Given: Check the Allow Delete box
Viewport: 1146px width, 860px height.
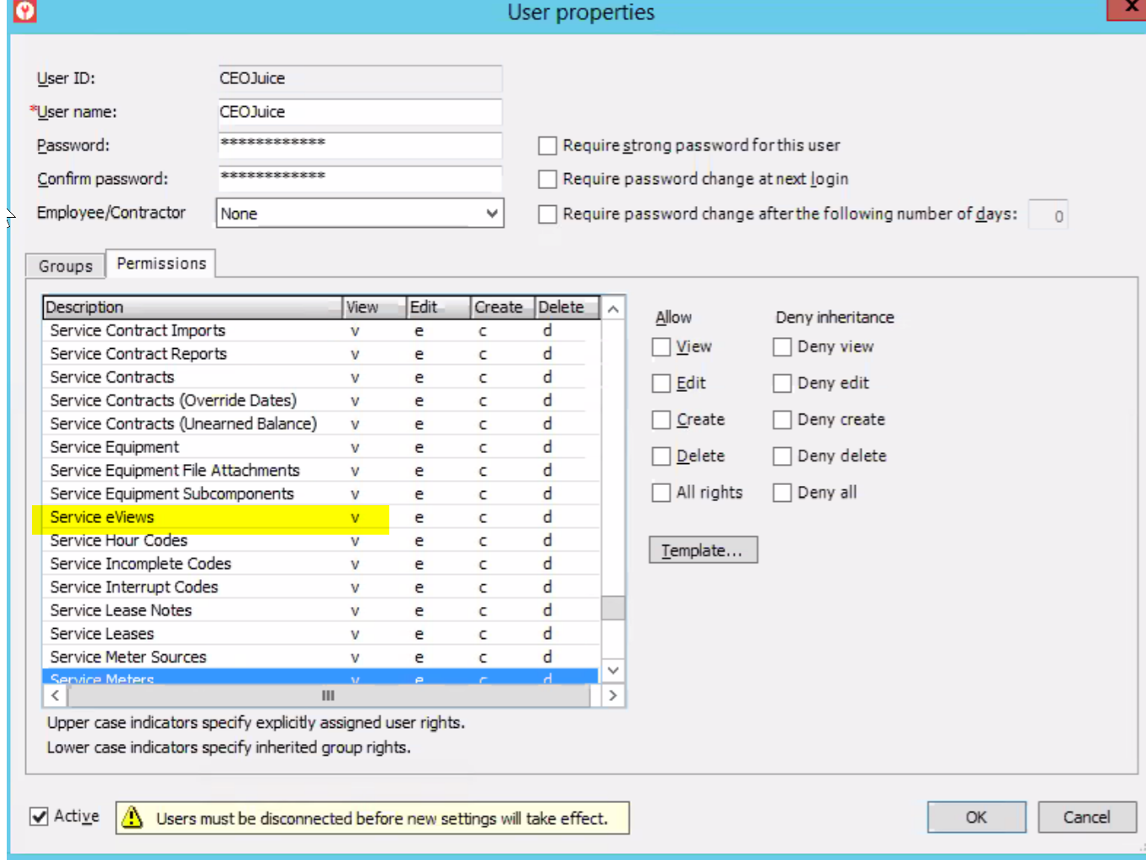Looking at the screenshot, I should (662, 456).
